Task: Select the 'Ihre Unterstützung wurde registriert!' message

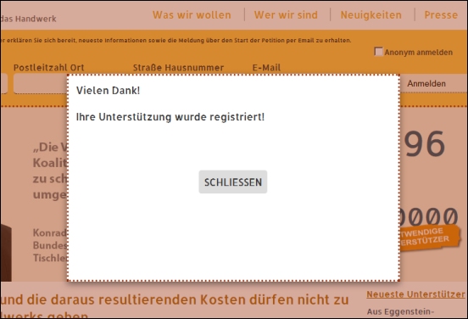Action: tap(170, 117)
